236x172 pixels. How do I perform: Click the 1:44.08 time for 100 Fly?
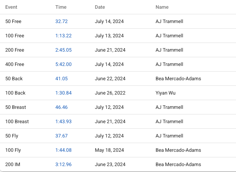click(63, 150)
